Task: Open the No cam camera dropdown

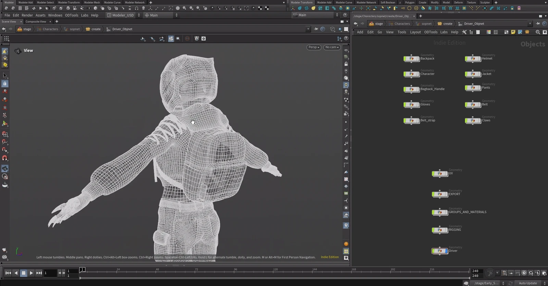Action: tap(332, 47)
